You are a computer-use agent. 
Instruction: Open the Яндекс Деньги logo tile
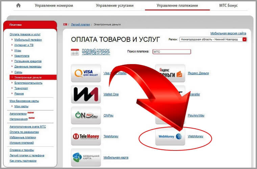click(x=170, y=73)
